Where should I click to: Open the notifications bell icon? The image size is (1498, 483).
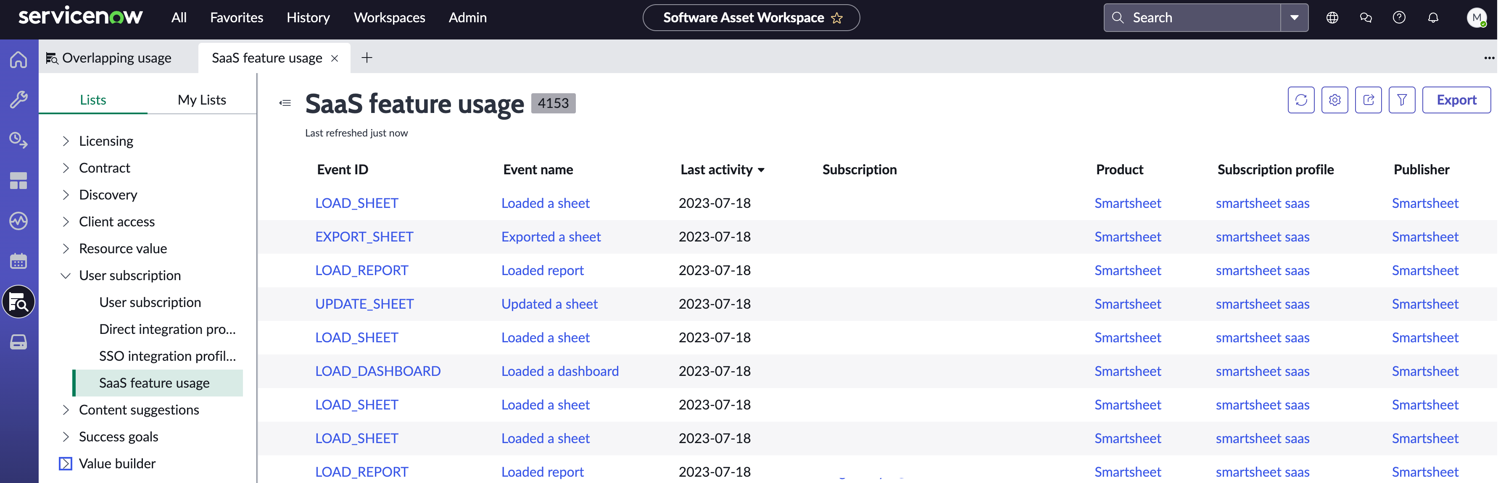pyautogui.click(x=1433, y=18)
